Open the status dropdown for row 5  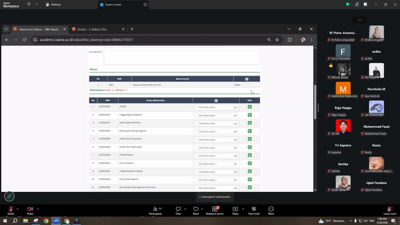click(216, 140)
